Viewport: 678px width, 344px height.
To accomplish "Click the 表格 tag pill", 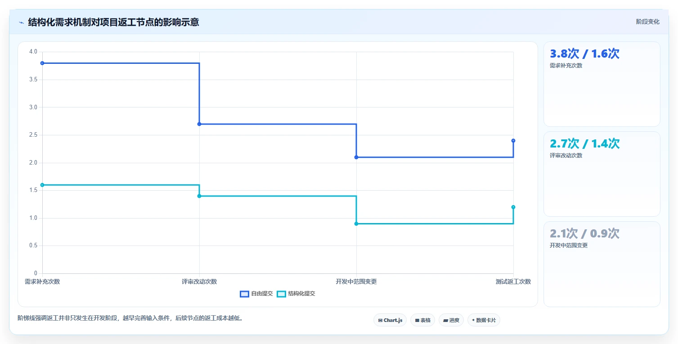I will pos(422,320).
